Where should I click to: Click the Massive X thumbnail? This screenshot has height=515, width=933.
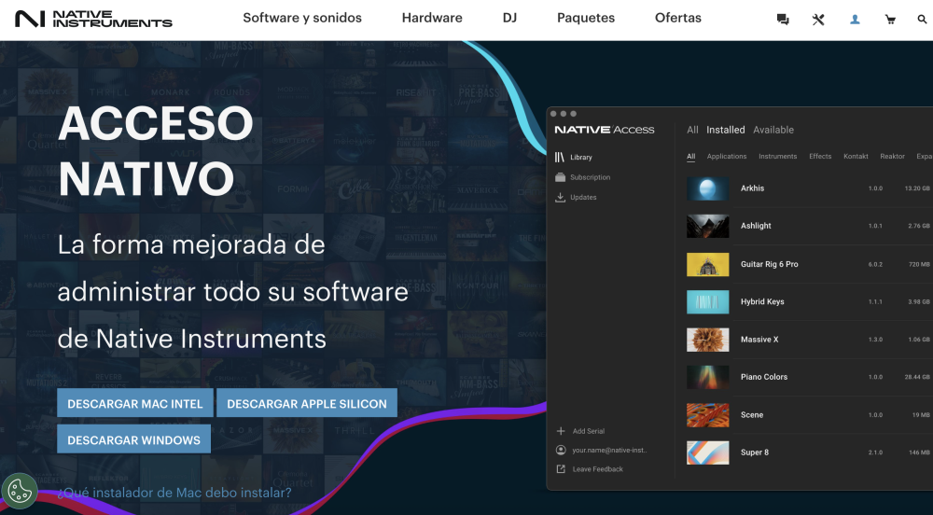pos(707,340)
